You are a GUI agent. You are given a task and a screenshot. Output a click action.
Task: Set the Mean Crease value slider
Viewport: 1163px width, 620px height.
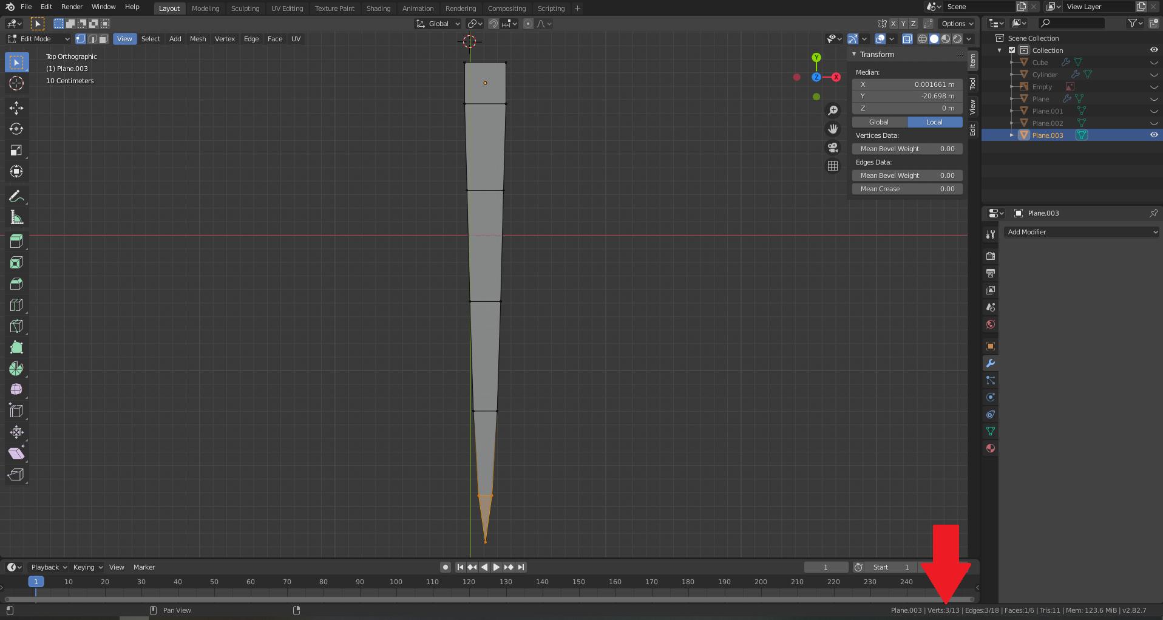click(907, 189)
